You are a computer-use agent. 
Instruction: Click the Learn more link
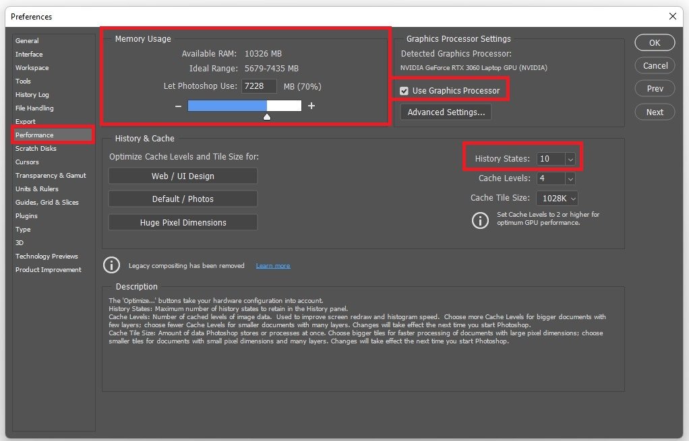(273, 266)
